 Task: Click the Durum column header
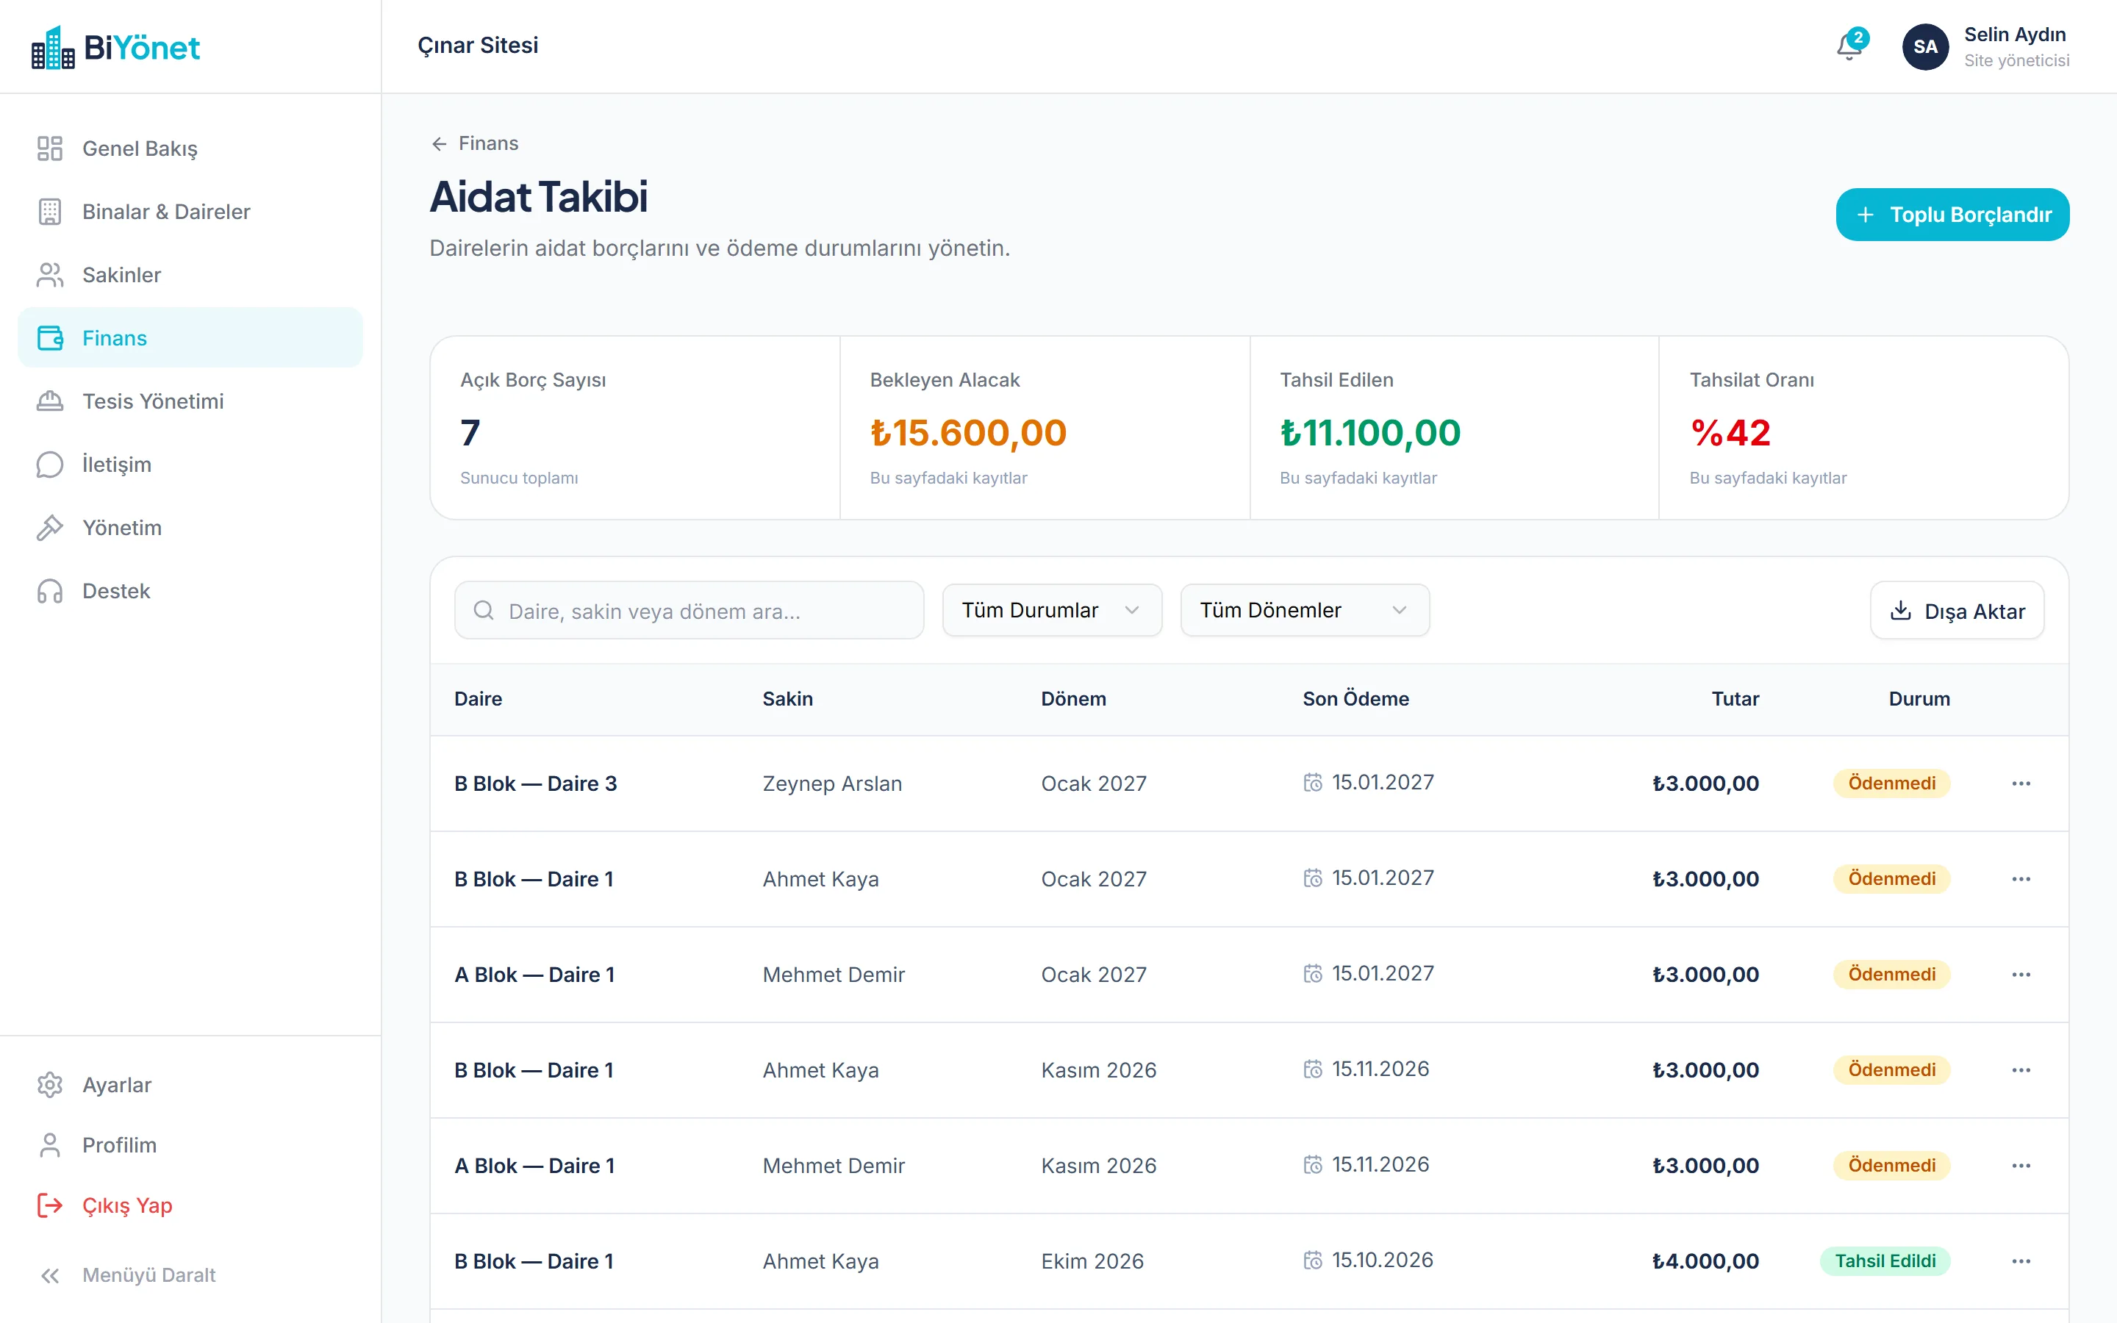coord(1919,699)
